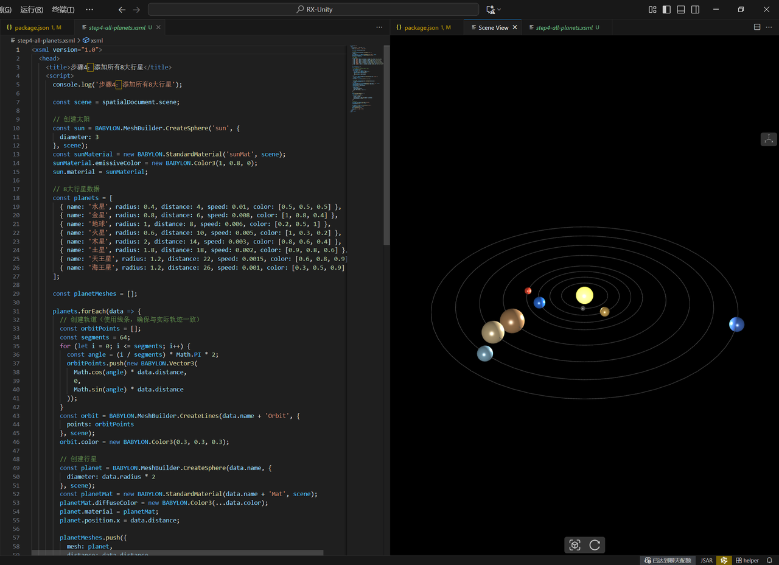Click the red planet sphere
The width and height of the screenshot is (779, 565).
click(528, 290)
